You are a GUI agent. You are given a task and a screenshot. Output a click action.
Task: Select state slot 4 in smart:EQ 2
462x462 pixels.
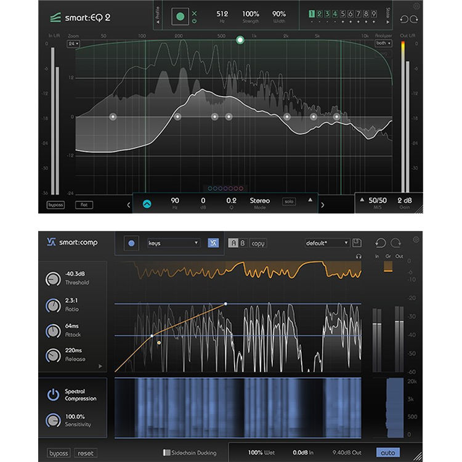tap(334, 14)
